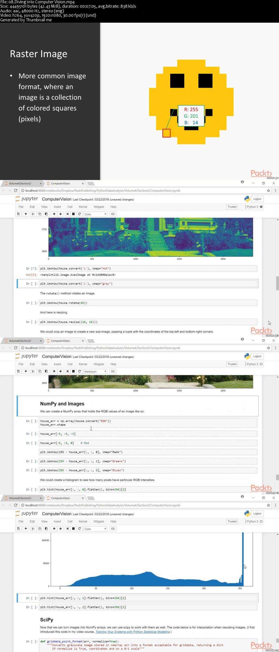
Task: Open command palette keyboard icon in 00:04:16 frame
Action: pyautogui.click(x=113, y=371)
